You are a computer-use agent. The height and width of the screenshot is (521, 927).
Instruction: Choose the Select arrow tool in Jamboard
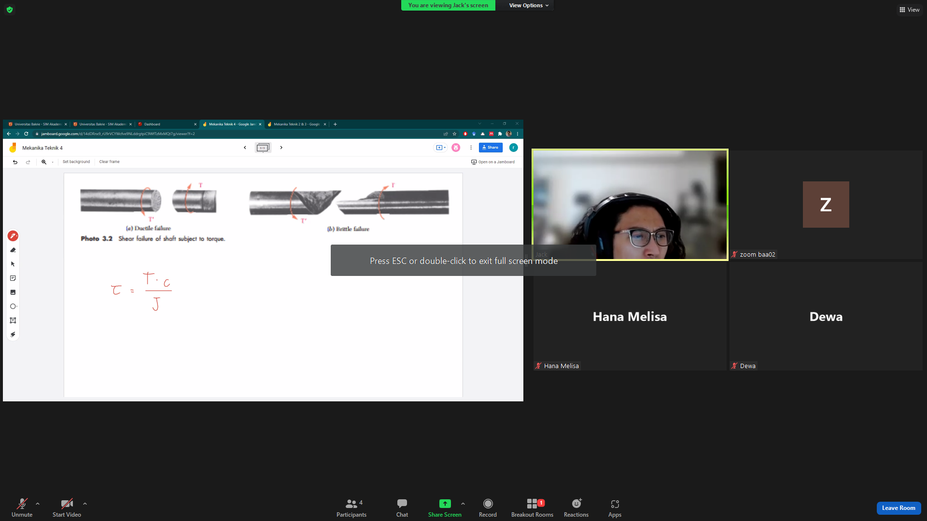13,264
